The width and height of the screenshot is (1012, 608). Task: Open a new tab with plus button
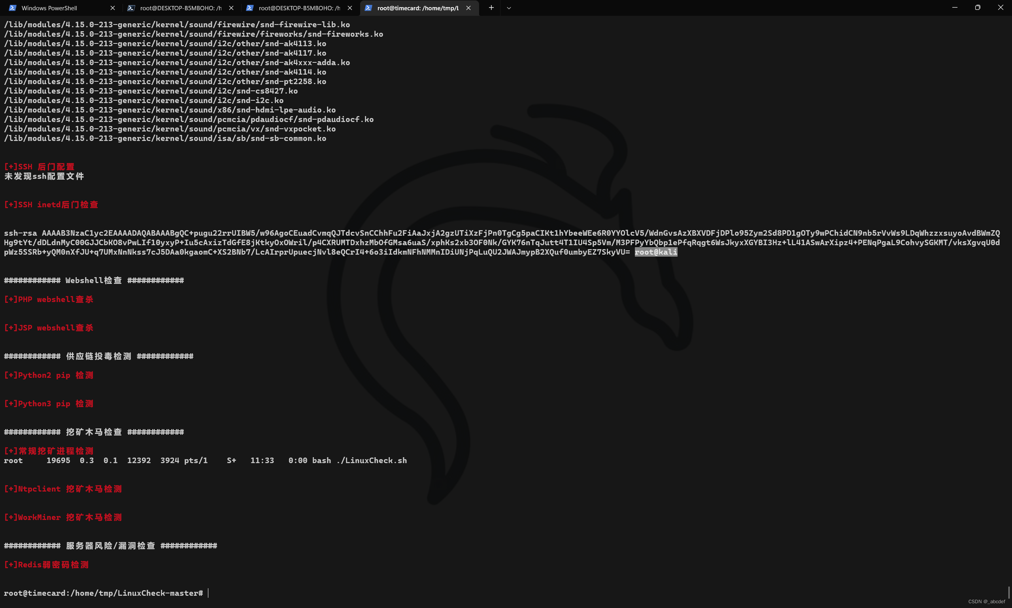(x=491, y=8)
